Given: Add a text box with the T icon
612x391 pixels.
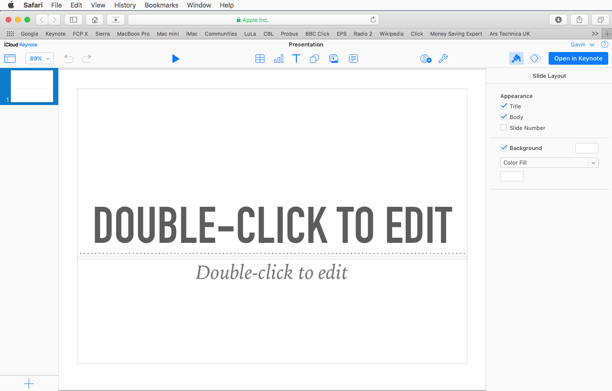Looking at the screenshot, I should [296, 59].
